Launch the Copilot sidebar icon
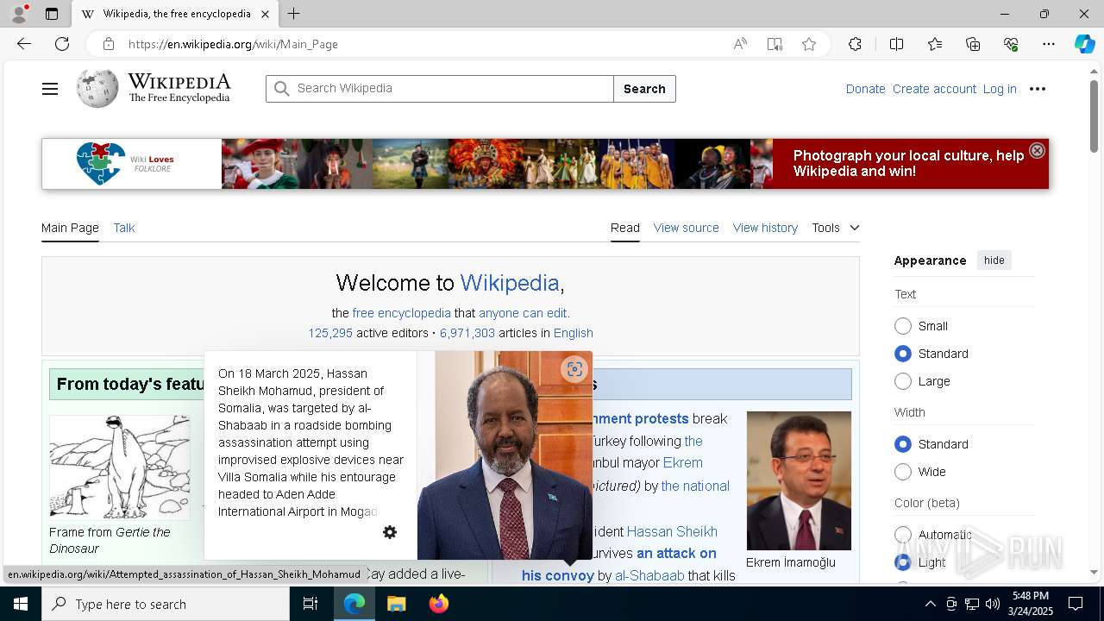The image size is (1104, 621). coord(1085,44)
